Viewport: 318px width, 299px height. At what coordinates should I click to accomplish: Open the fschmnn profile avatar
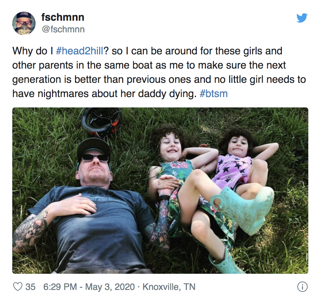click(x=24, y=23)
